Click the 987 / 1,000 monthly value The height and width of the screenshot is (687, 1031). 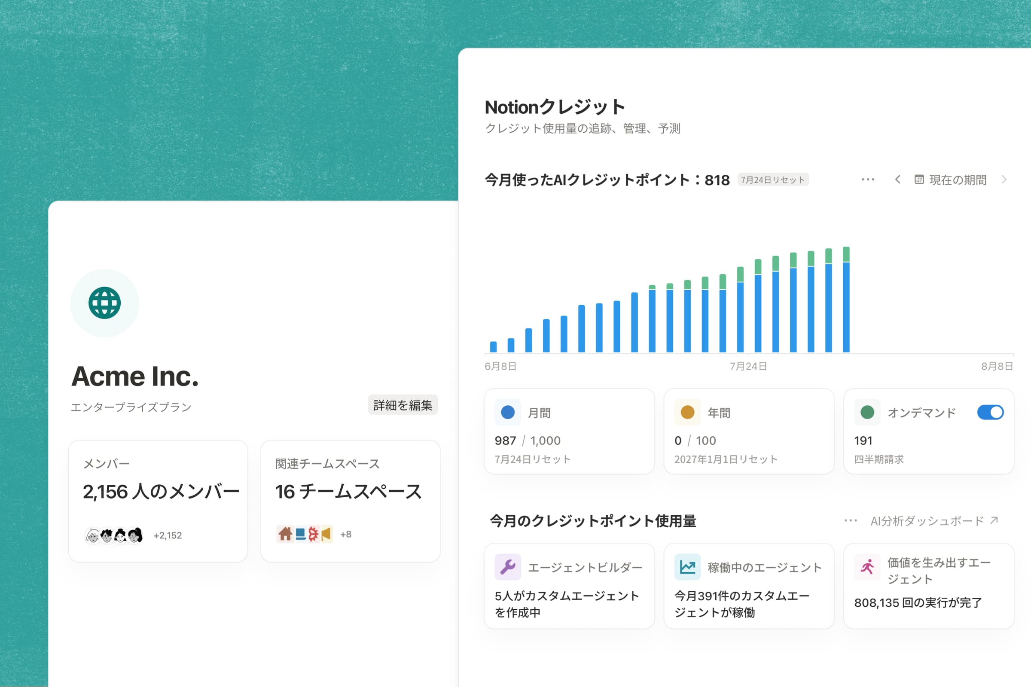coord(528,441)
